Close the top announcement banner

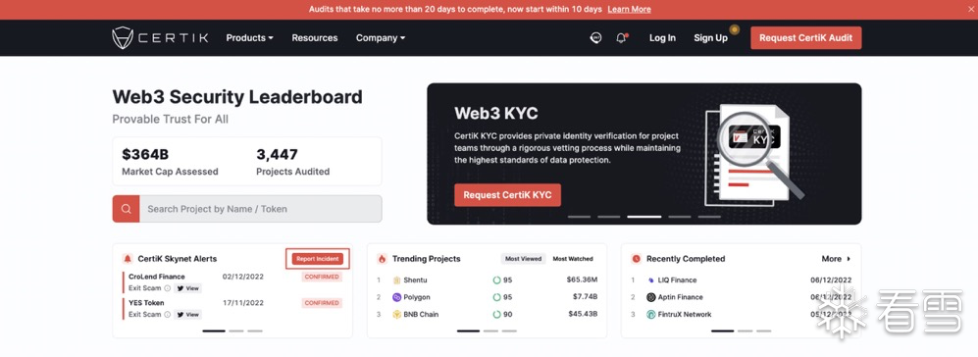[x=970, y=10]
